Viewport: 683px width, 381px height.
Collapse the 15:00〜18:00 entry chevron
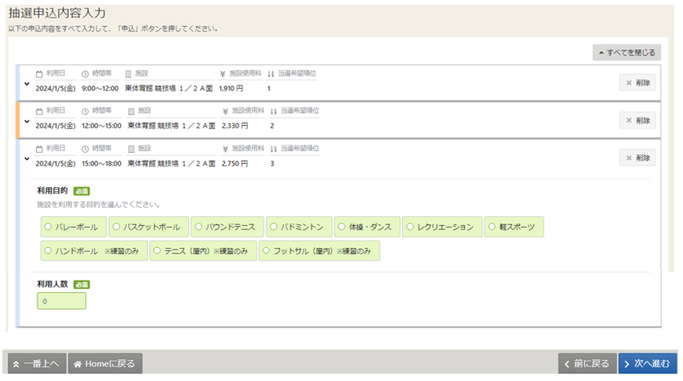(x=27, y=159)
